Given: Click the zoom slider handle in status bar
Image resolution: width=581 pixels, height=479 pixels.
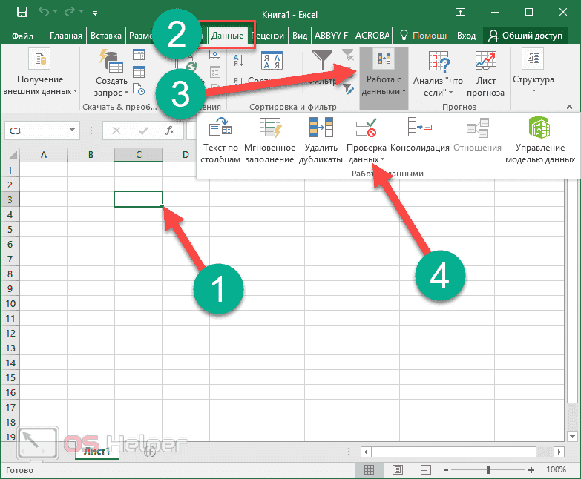Looking at the screenshot, I should [x=488, y=470].
